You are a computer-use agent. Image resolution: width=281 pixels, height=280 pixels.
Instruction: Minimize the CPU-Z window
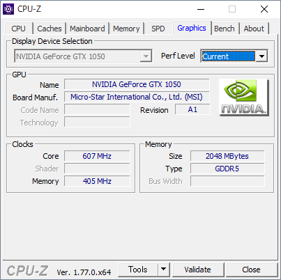click(201, 9)
